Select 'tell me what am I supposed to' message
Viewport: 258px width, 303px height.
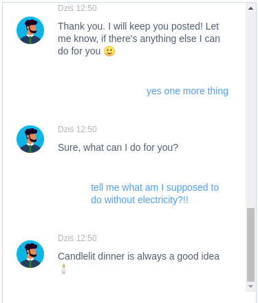coord(155,187)
